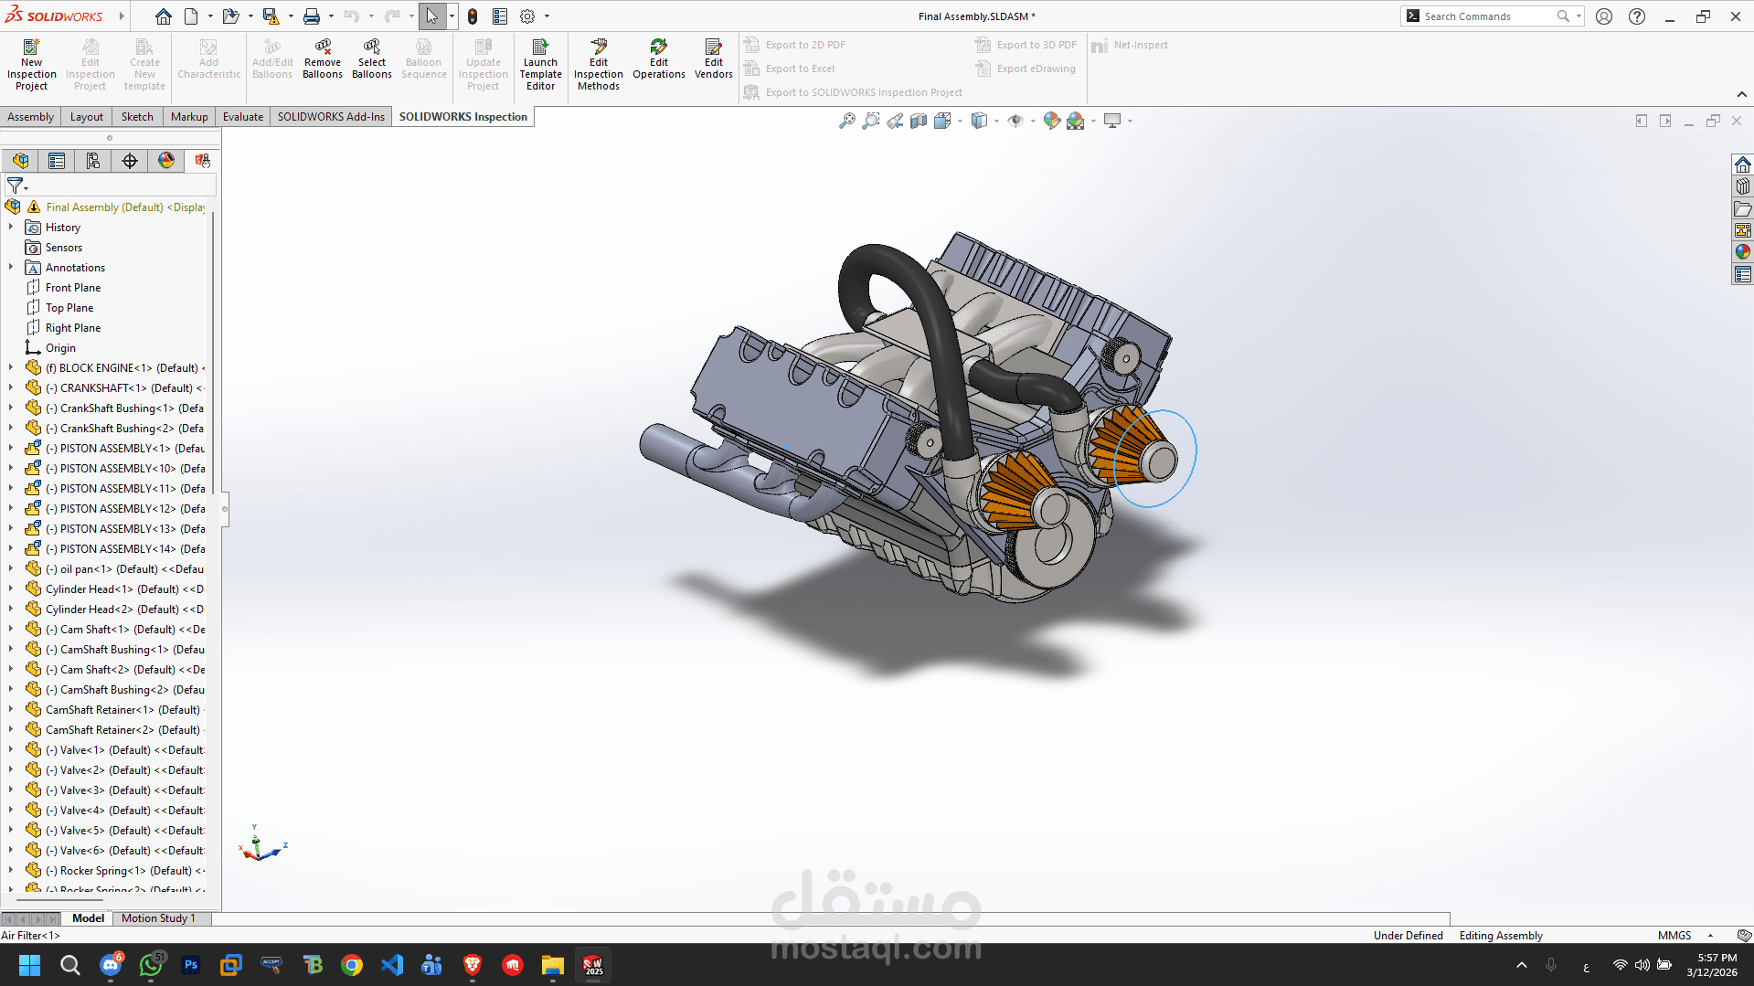The image size is (1754, 986).
Task: Click the tree filter funnel icon
Action: 16,186
